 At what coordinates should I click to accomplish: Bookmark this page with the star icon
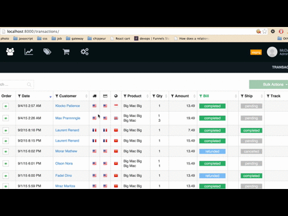[265, 31]
